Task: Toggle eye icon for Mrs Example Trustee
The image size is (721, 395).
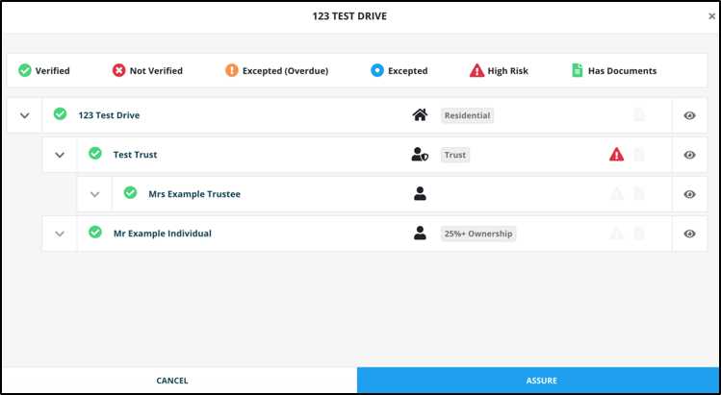Action: [689, 194]
